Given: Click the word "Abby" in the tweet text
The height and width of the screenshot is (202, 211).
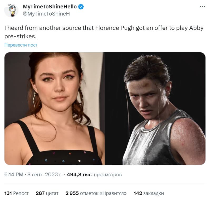Looking at the screenshot, I should (x=196, y=28).
